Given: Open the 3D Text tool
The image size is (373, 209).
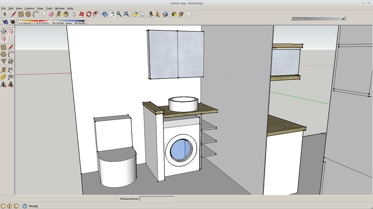Looking at the screenshot, I should [11, 84].
